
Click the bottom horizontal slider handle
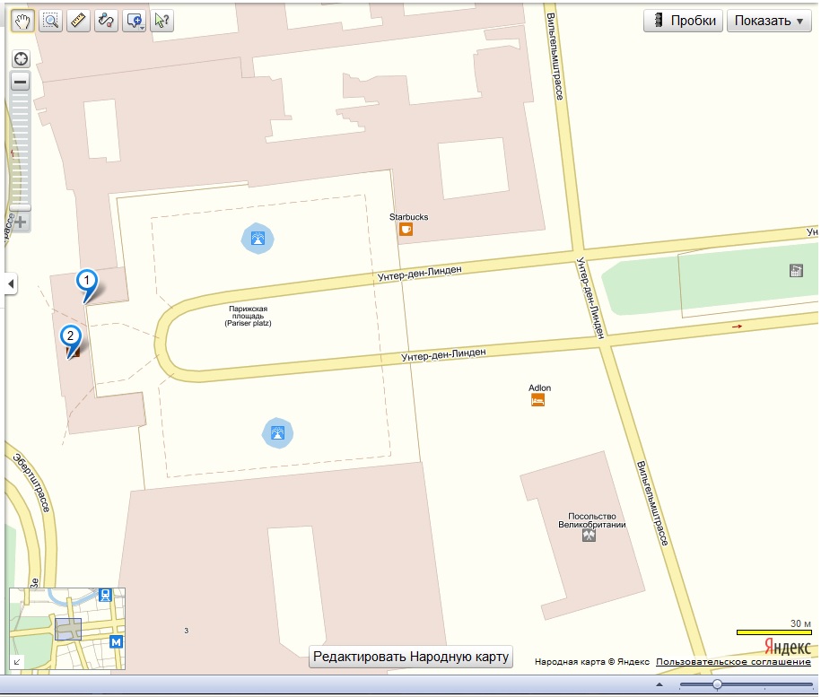pos(717,684)
